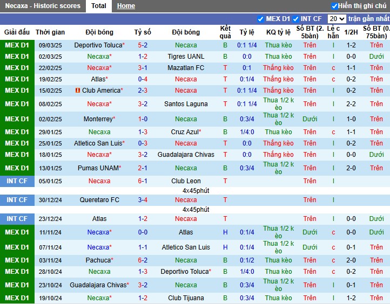390x304 pixels.
Task: Click the 5-2 score on 09/03/25
Action: pyautogui.click(x=143, y=45)
